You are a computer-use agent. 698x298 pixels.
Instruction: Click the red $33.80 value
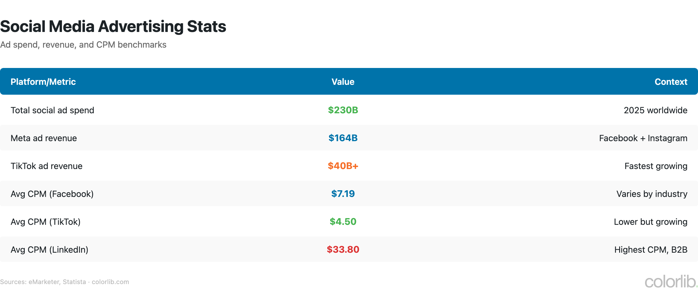(x=343, y=249)
